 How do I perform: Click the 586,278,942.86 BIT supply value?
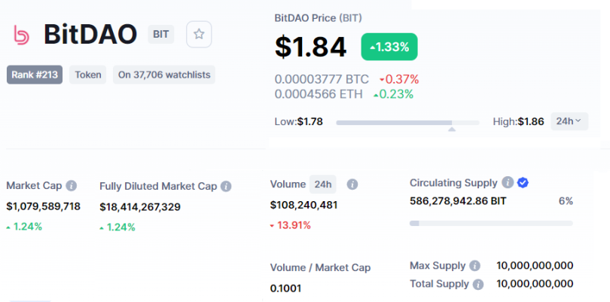[458, 201]
